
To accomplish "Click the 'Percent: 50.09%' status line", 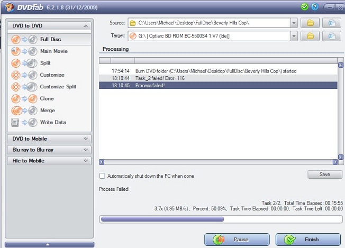I will coord(248,209).
